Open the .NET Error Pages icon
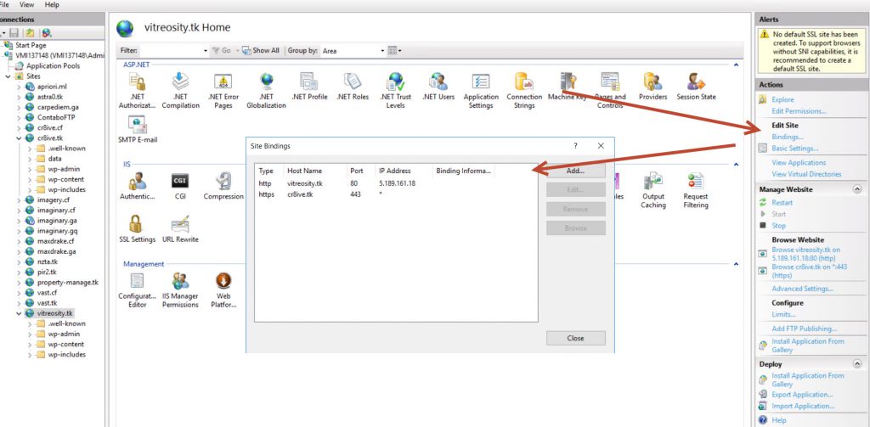Screen dimensions: 870x427 point(223,83)
